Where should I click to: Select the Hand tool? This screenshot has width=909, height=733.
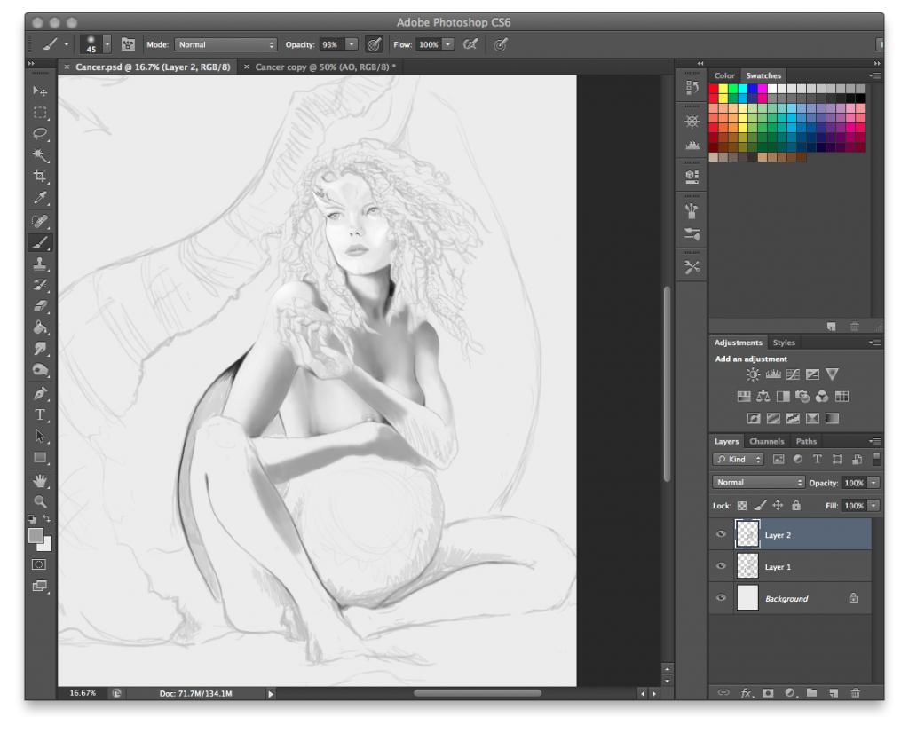tap(40, 480)
